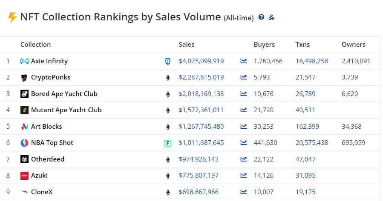Open the Otherdeed sales chart icon

pos(244,159)
